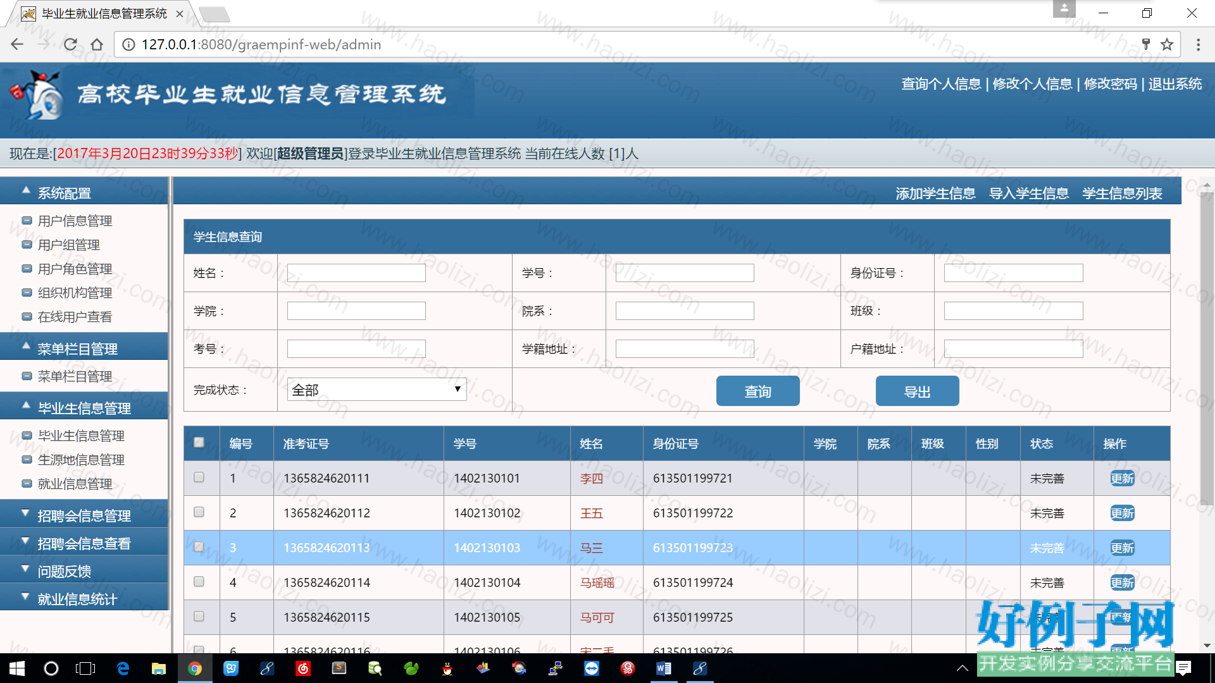
Task: Open the Chrome three-dot menu
Action: tap(1198, 44)
